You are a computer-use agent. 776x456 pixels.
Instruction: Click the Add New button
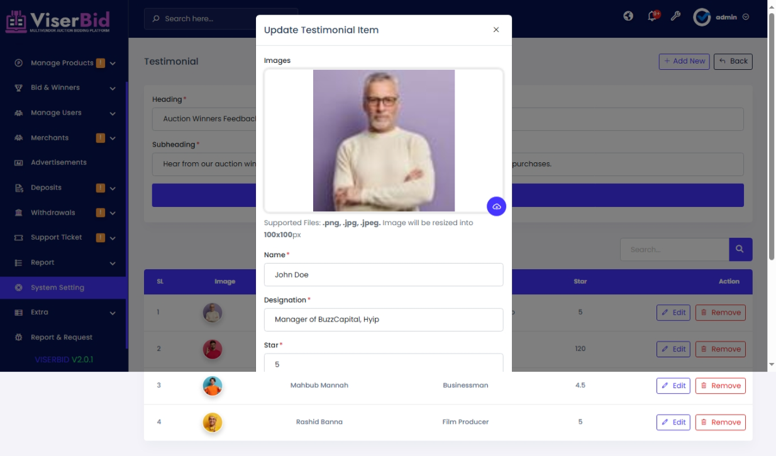pos(684,61)
